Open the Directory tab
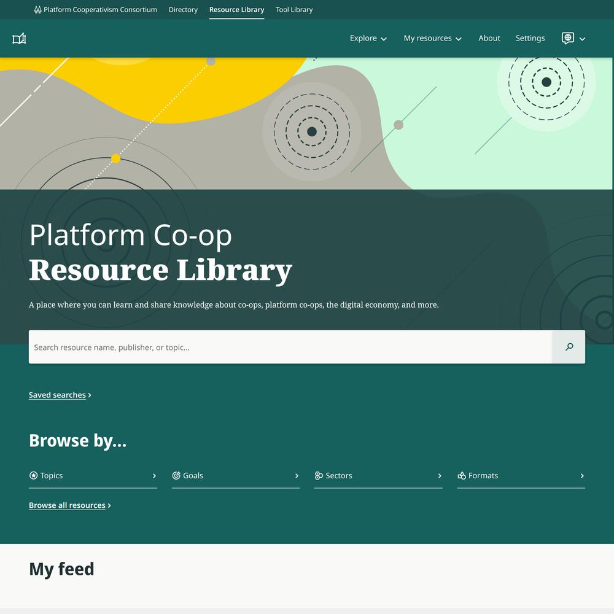The width and height of the screenshot is (614, 614). pos(183,9)
